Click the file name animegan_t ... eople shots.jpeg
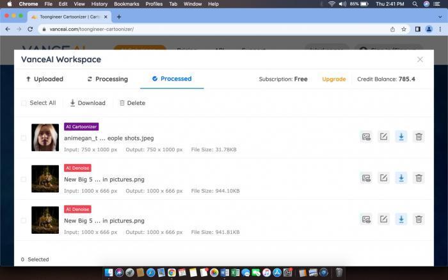448x280 pixels. (109, 138)
